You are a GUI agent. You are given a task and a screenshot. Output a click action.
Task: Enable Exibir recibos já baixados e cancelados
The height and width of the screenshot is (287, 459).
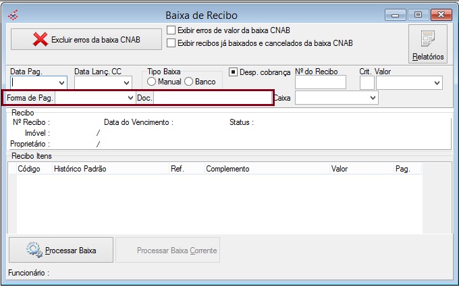(171, 43)
